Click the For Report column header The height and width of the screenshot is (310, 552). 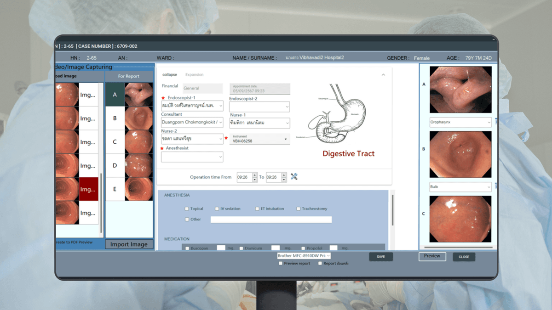pos(129,76)
